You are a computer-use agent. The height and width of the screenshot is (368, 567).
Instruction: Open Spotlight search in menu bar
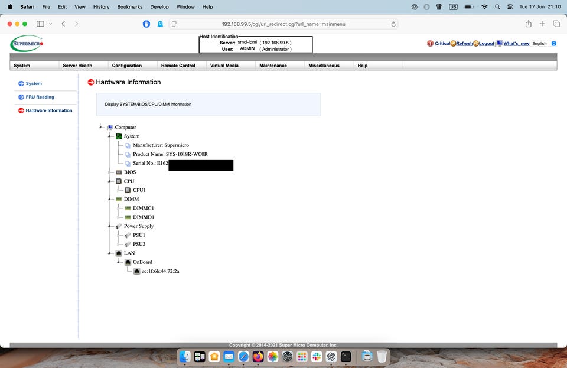tap(497, 7)
